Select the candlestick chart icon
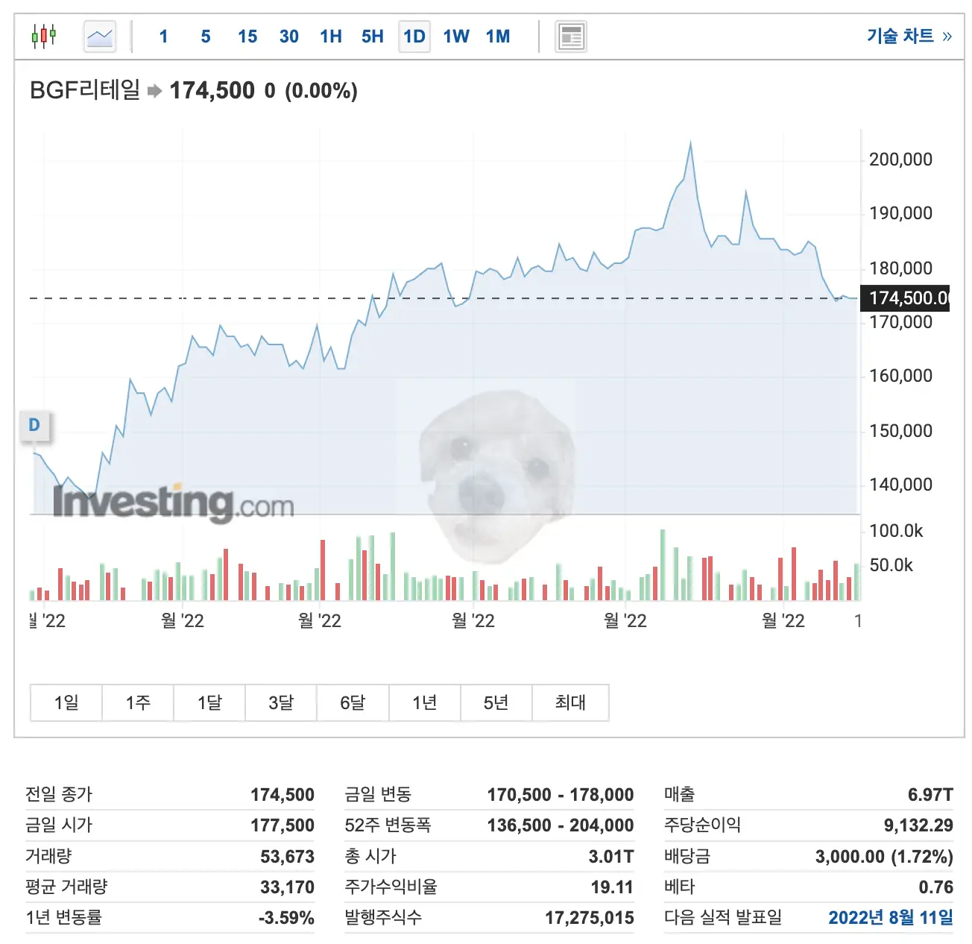 click(42, 36)
